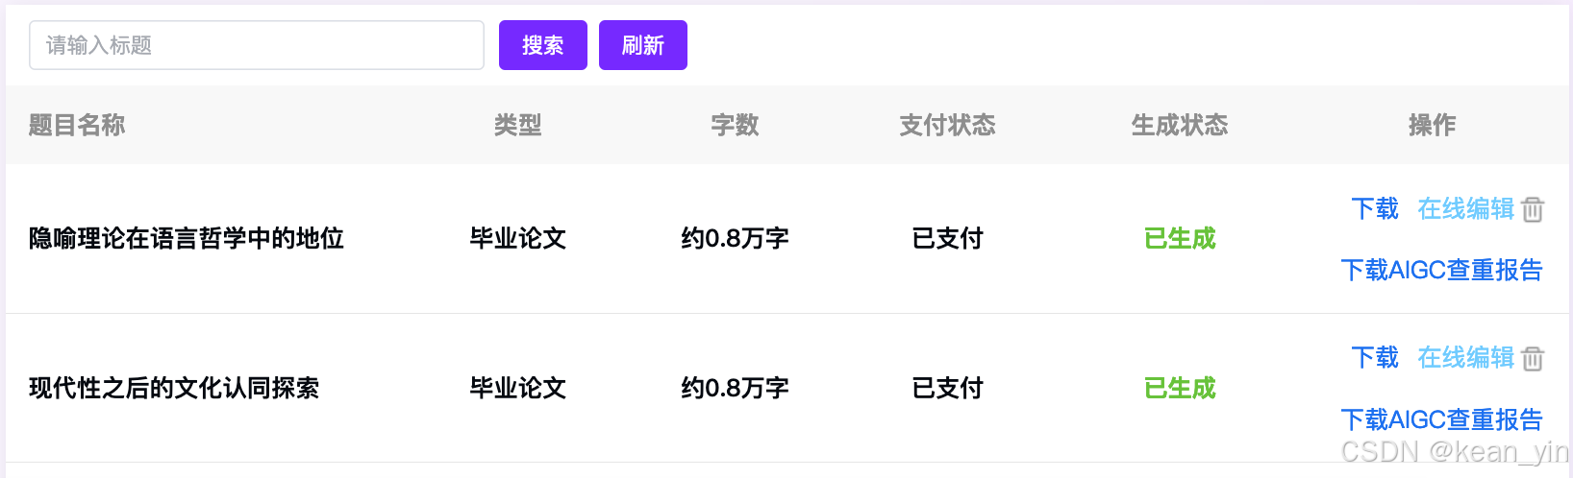Image resolution: width=1573 pixels, height=478 pixels.
Task: Select the 字数 column header
Action: [x=735, y=125]
